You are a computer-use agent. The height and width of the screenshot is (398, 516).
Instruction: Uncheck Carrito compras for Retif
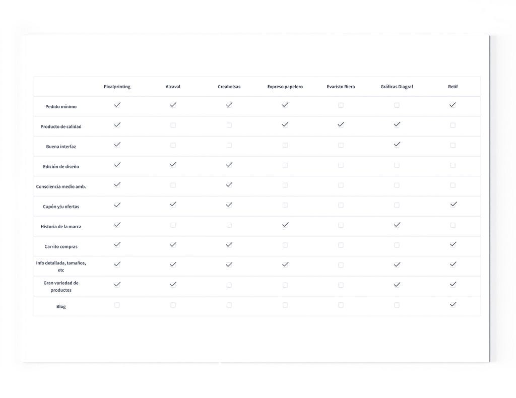click(453, 244)
